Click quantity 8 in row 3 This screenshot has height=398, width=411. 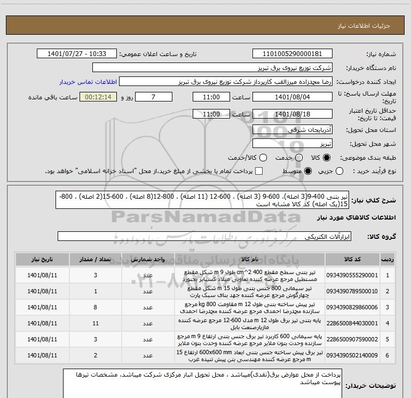coord(96,307)
